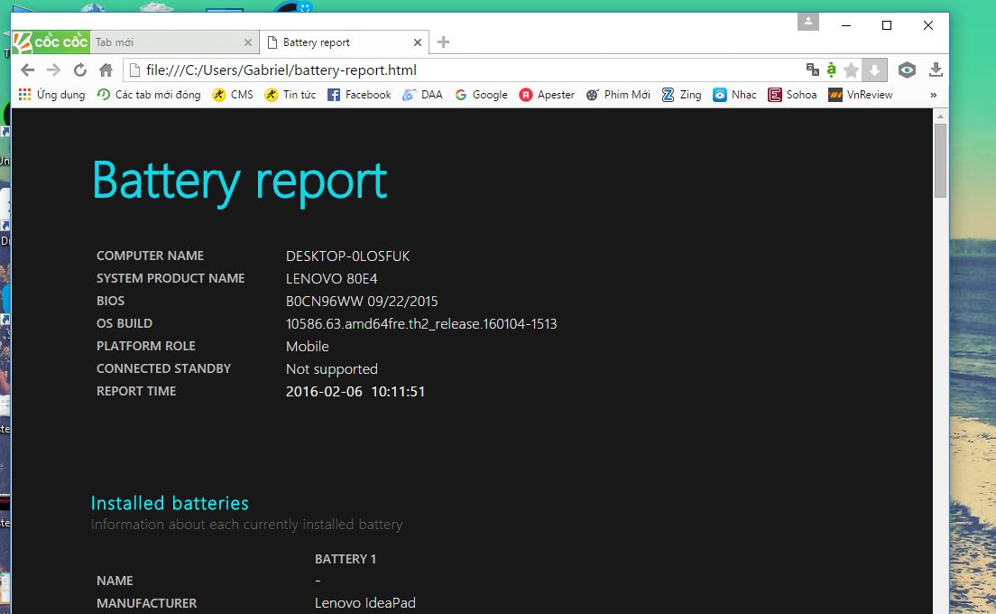Image resolution: width=996 pixels, height=614 pixels.
Task: Open Các tab mới đóng history icon
Action: tap(148, 94)
